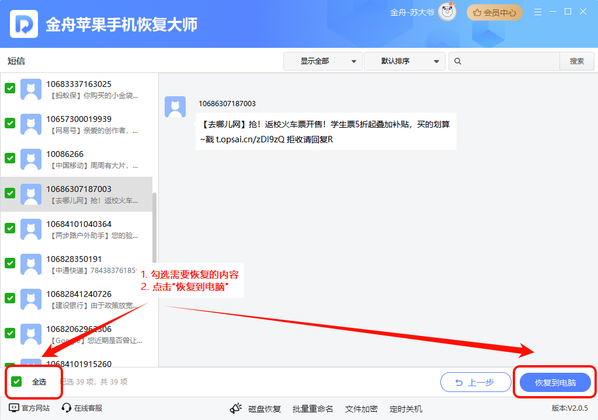Open message row numbered 10684101915260

click(77, 361)
